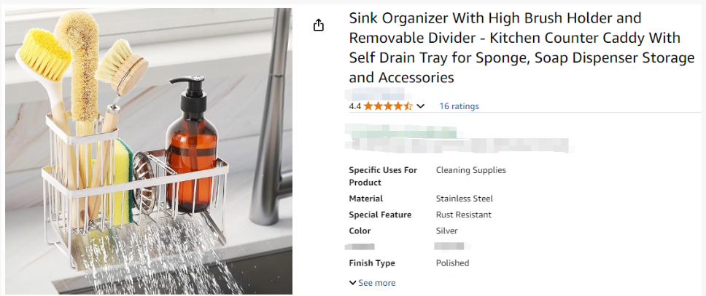This screenshot has width=706, height=296.
Task: Expand See more product details
Action: pos(373,283)
